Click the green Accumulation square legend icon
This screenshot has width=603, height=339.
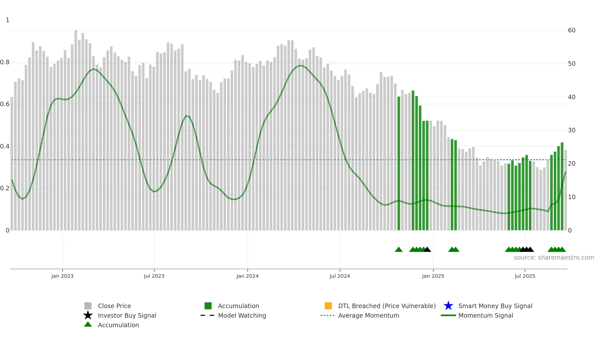pyautogui.click(x=208, y=306)
